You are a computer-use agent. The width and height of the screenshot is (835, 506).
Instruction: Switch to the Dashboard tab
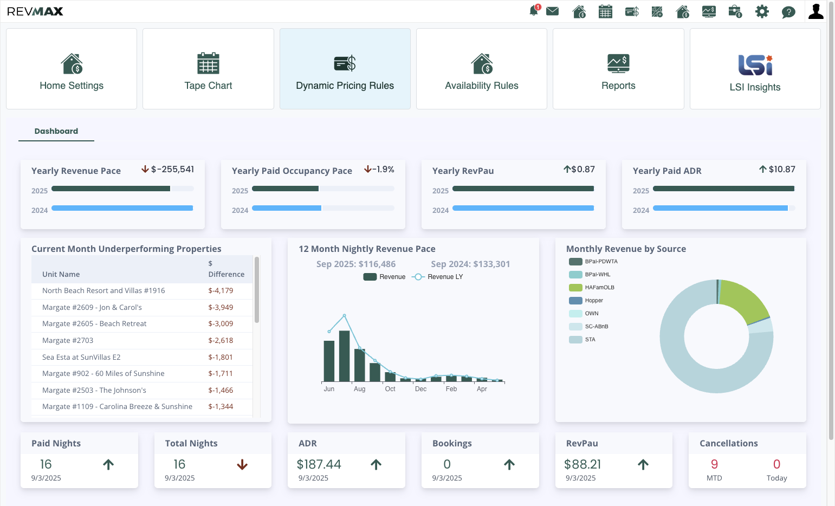tap(56, 131)
